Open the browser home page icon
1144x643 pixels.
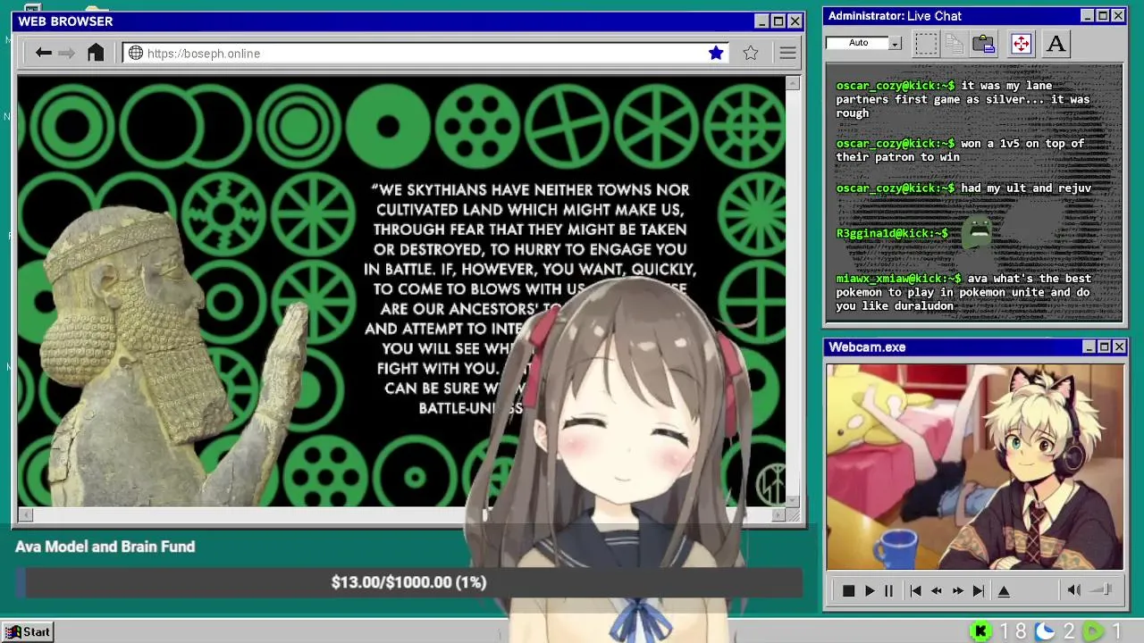pyautogui.click(x=96, y=53)
